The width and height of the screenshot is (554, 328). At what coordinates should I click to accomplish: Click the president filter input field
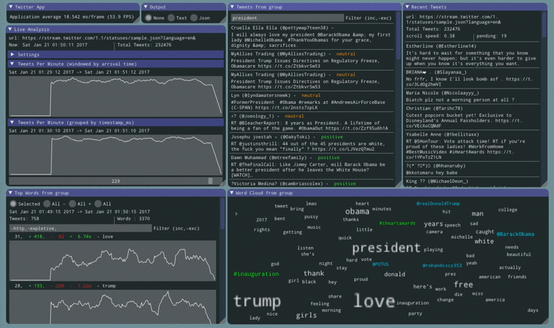[x=287, y=18]
